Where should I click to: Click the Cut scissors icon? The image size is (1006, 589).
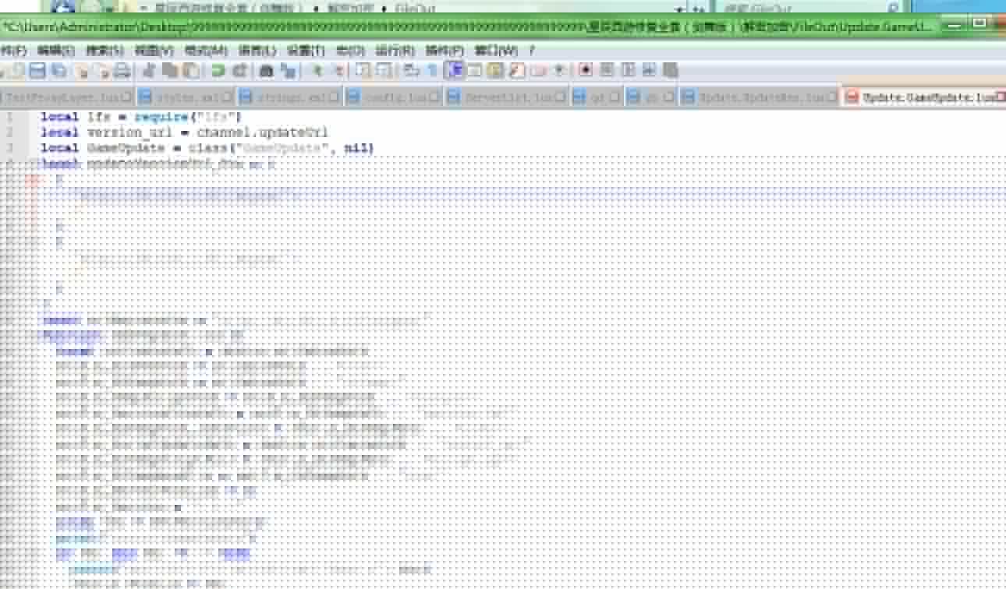(x=149, y=71)
